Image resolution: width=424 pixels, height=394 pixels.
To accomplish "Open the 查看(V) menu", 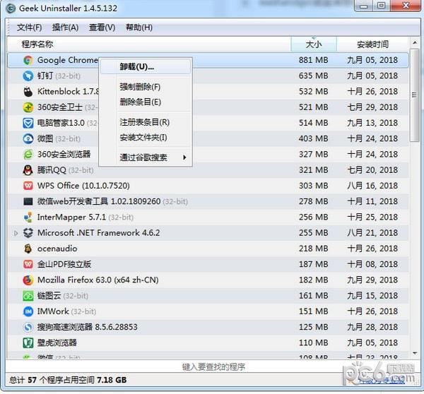I will coord(102,28).
